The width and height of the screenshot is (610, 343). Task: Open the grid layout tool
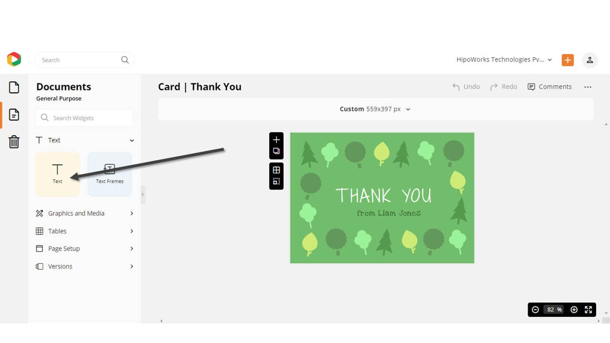point(276,170)
